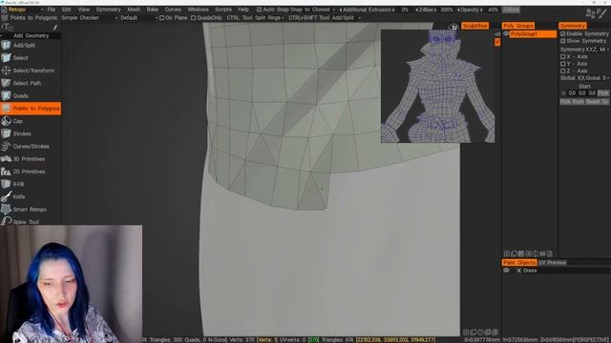Click the document icon in Poly Groups bottom toolbar
Viewport: 611px width, 343px height.
550,253
